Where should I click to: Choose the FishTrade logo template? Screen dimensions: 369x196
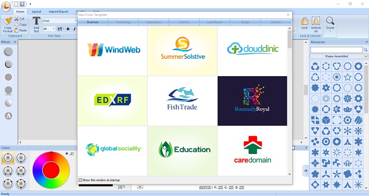[x=182, y=101]
